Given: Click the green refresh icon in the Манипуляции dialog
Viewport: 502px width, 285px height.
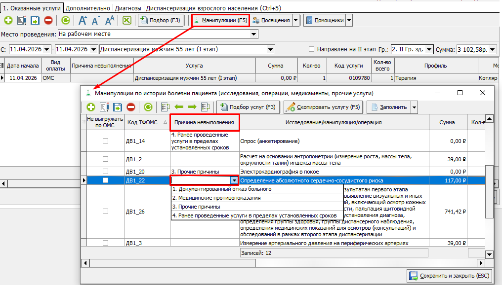Looking at the screenshot, I should tap(148, 107).
